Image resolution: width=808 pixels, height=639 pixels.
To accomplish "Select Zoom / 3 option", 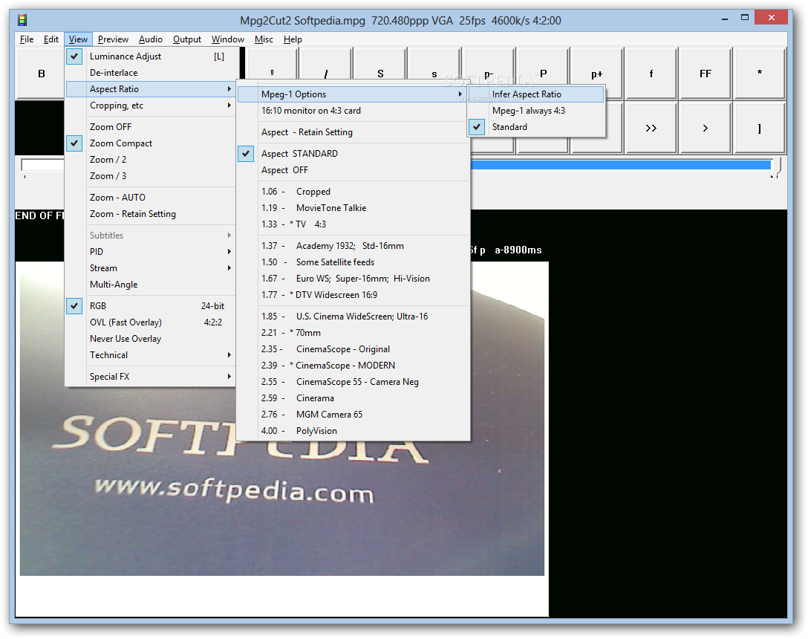I will click(151, 176).
